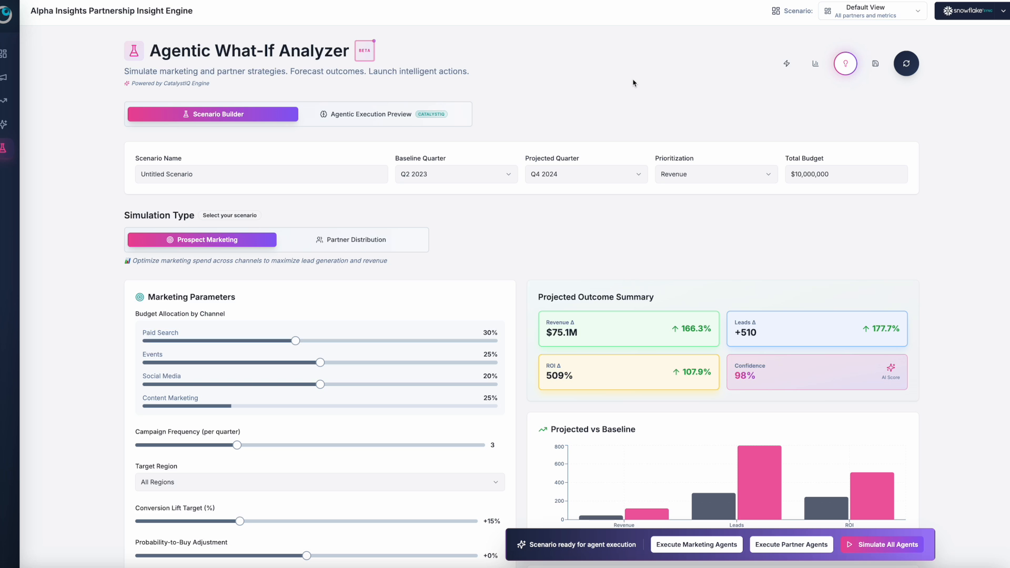The height and width of the screenshot is (568, 1010).
Task: Click the Paid Search slider handle
Action: pos(296,341)
